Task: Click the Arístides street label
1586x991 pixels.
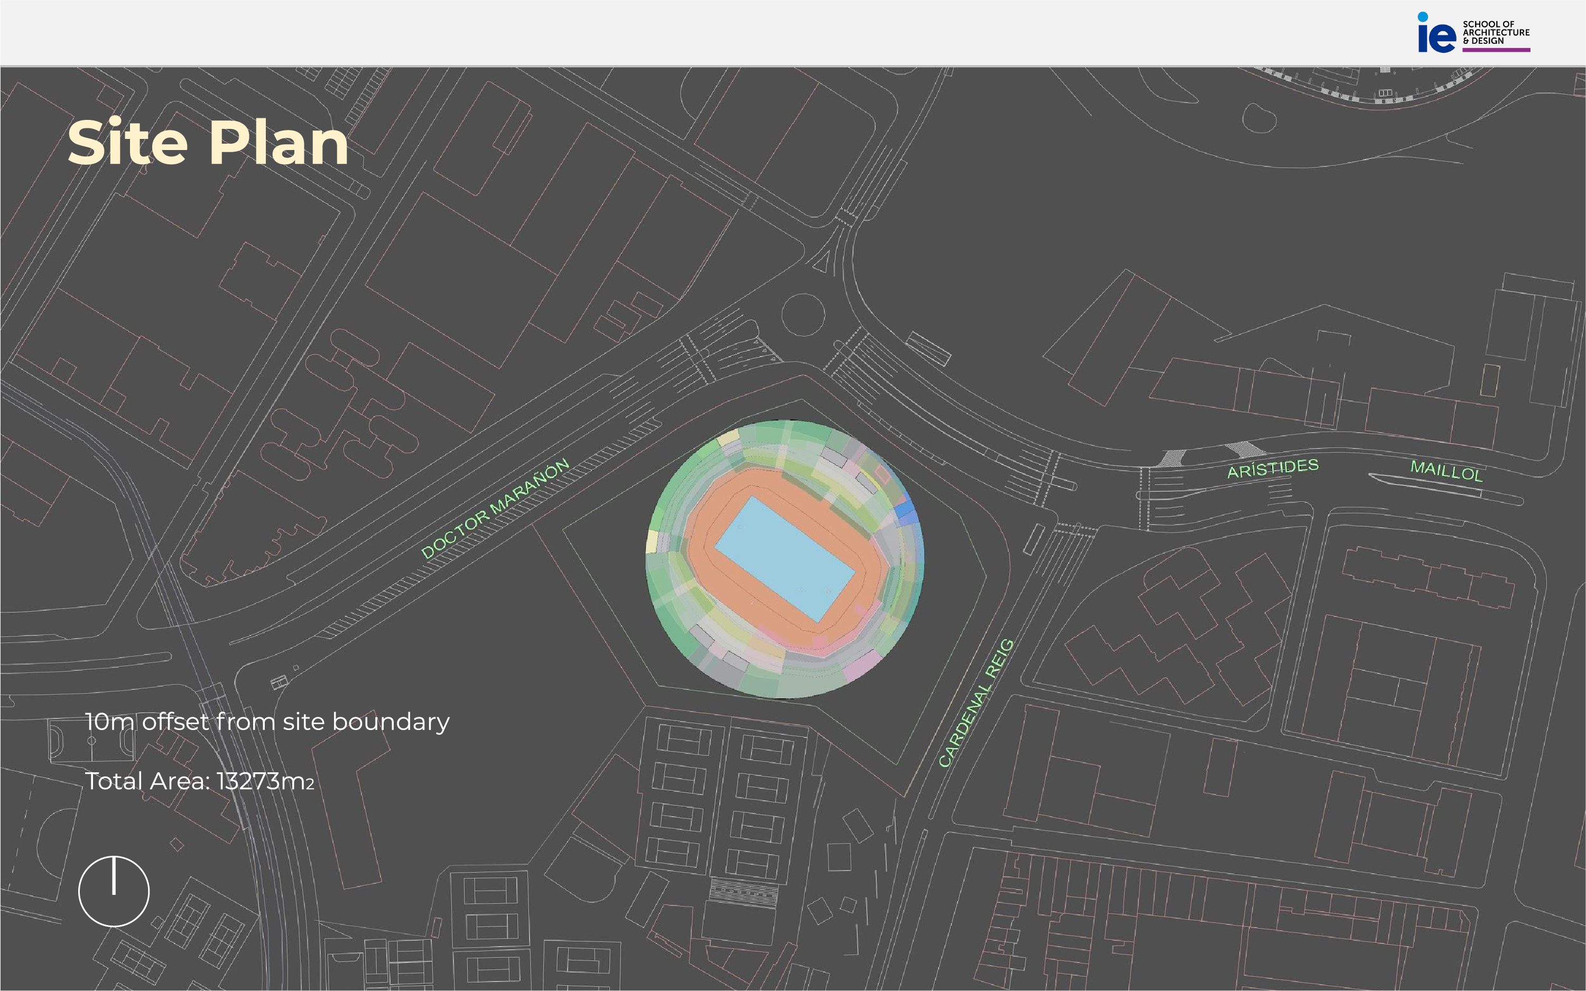Action: coord(1273,469)
